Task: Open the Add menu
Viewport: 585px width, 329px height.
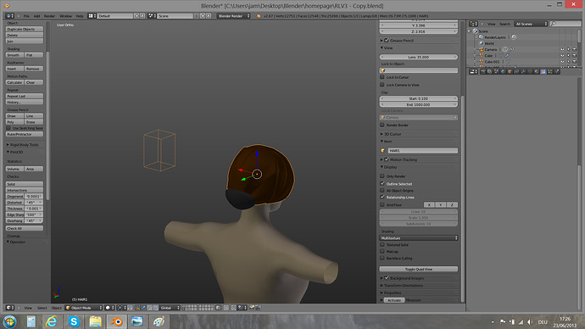Action: 36,16
